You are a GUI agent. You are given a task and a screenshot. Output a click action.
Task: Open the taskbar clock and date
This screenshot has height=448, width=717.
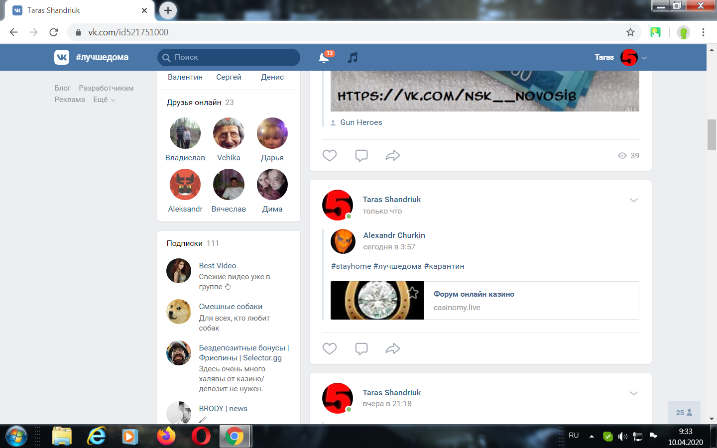686,437
